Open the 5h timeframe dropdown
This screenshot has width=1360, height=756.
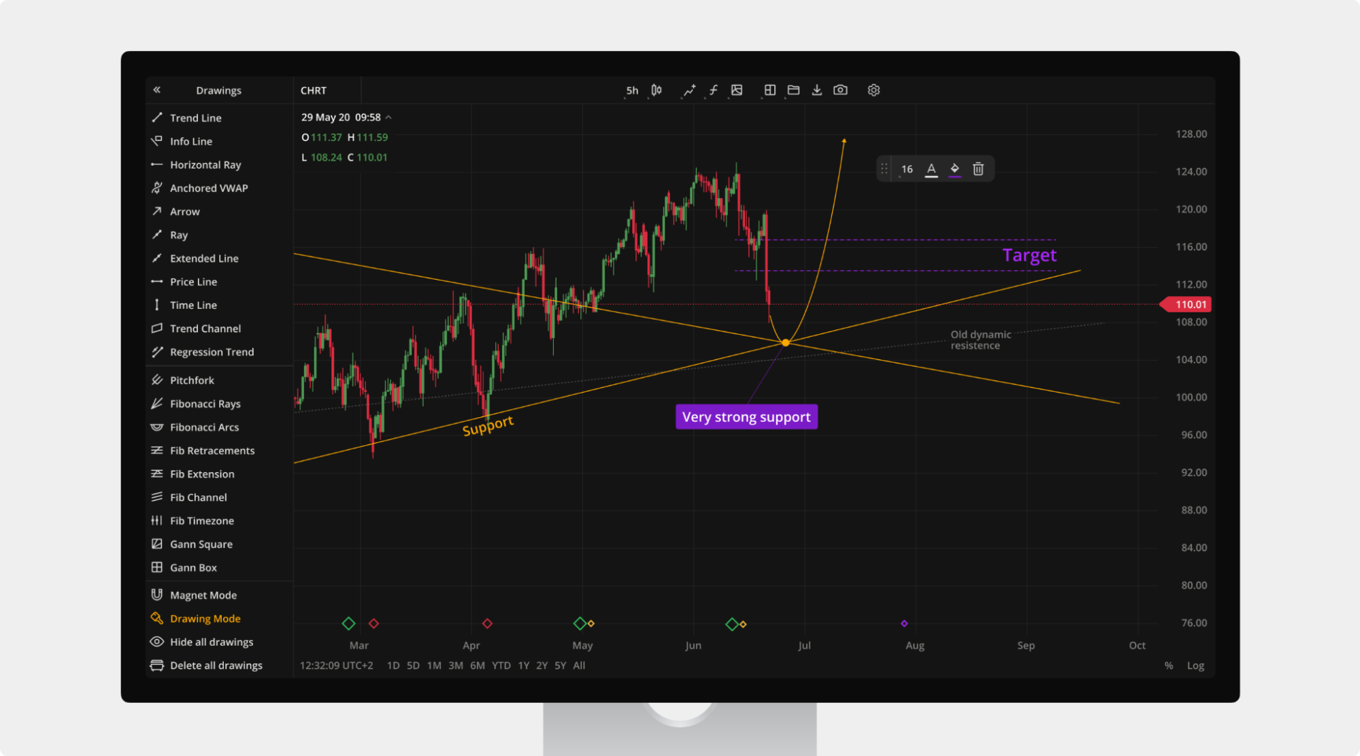[x=632, y=91]
